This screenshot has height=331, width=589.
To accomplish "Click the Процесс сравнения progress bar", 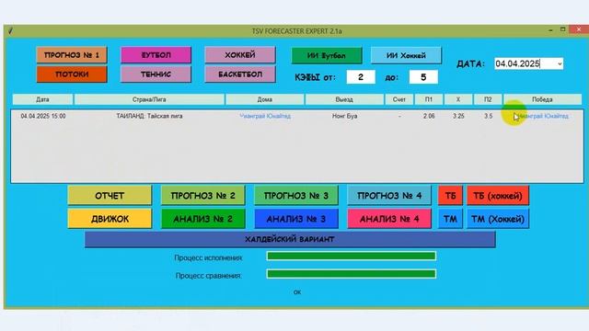I will point(352,274).
